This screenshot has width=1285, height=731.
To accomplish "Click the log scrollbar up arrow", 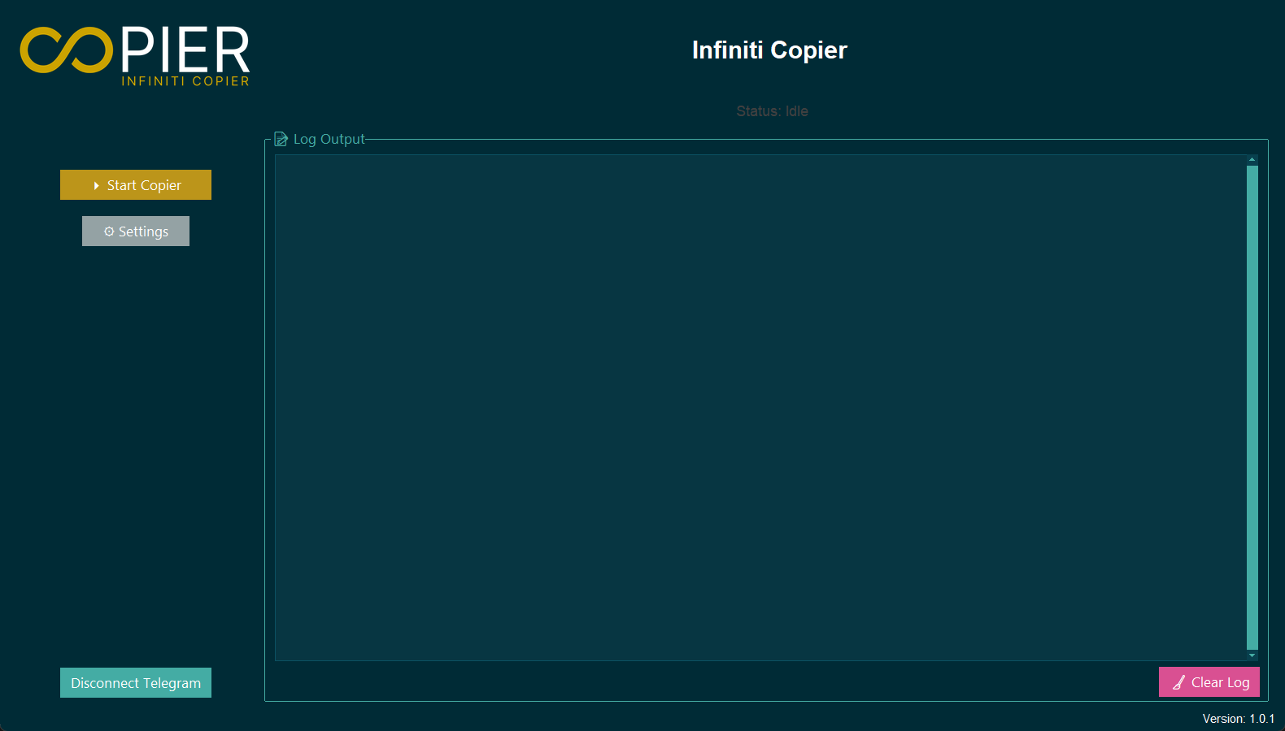I will [x=1252, y=160].
